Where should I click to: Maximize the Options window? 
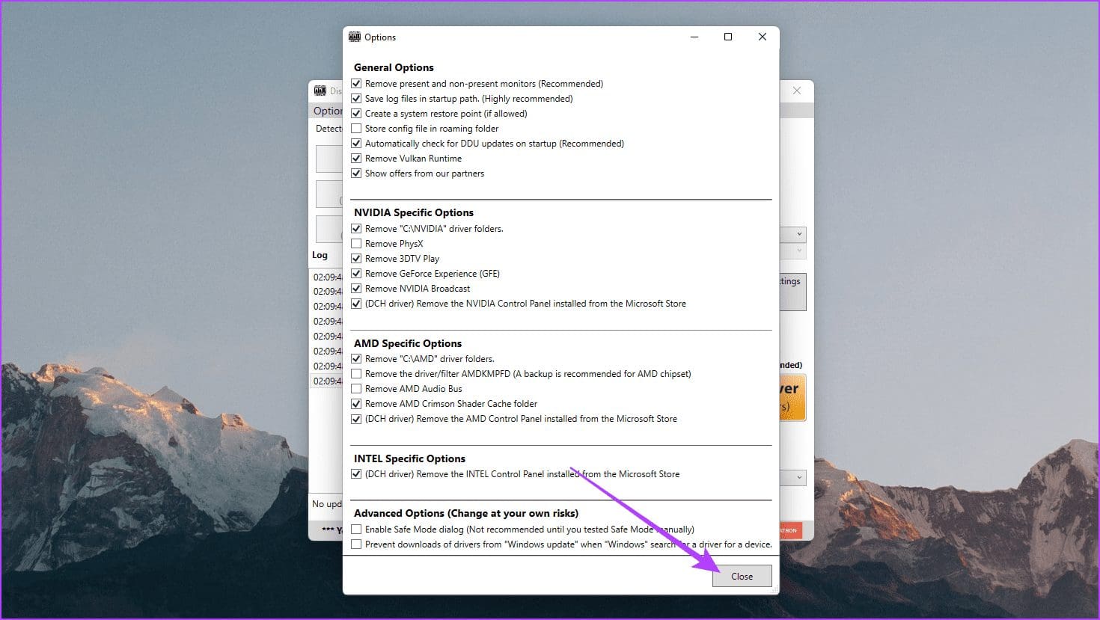728,37
